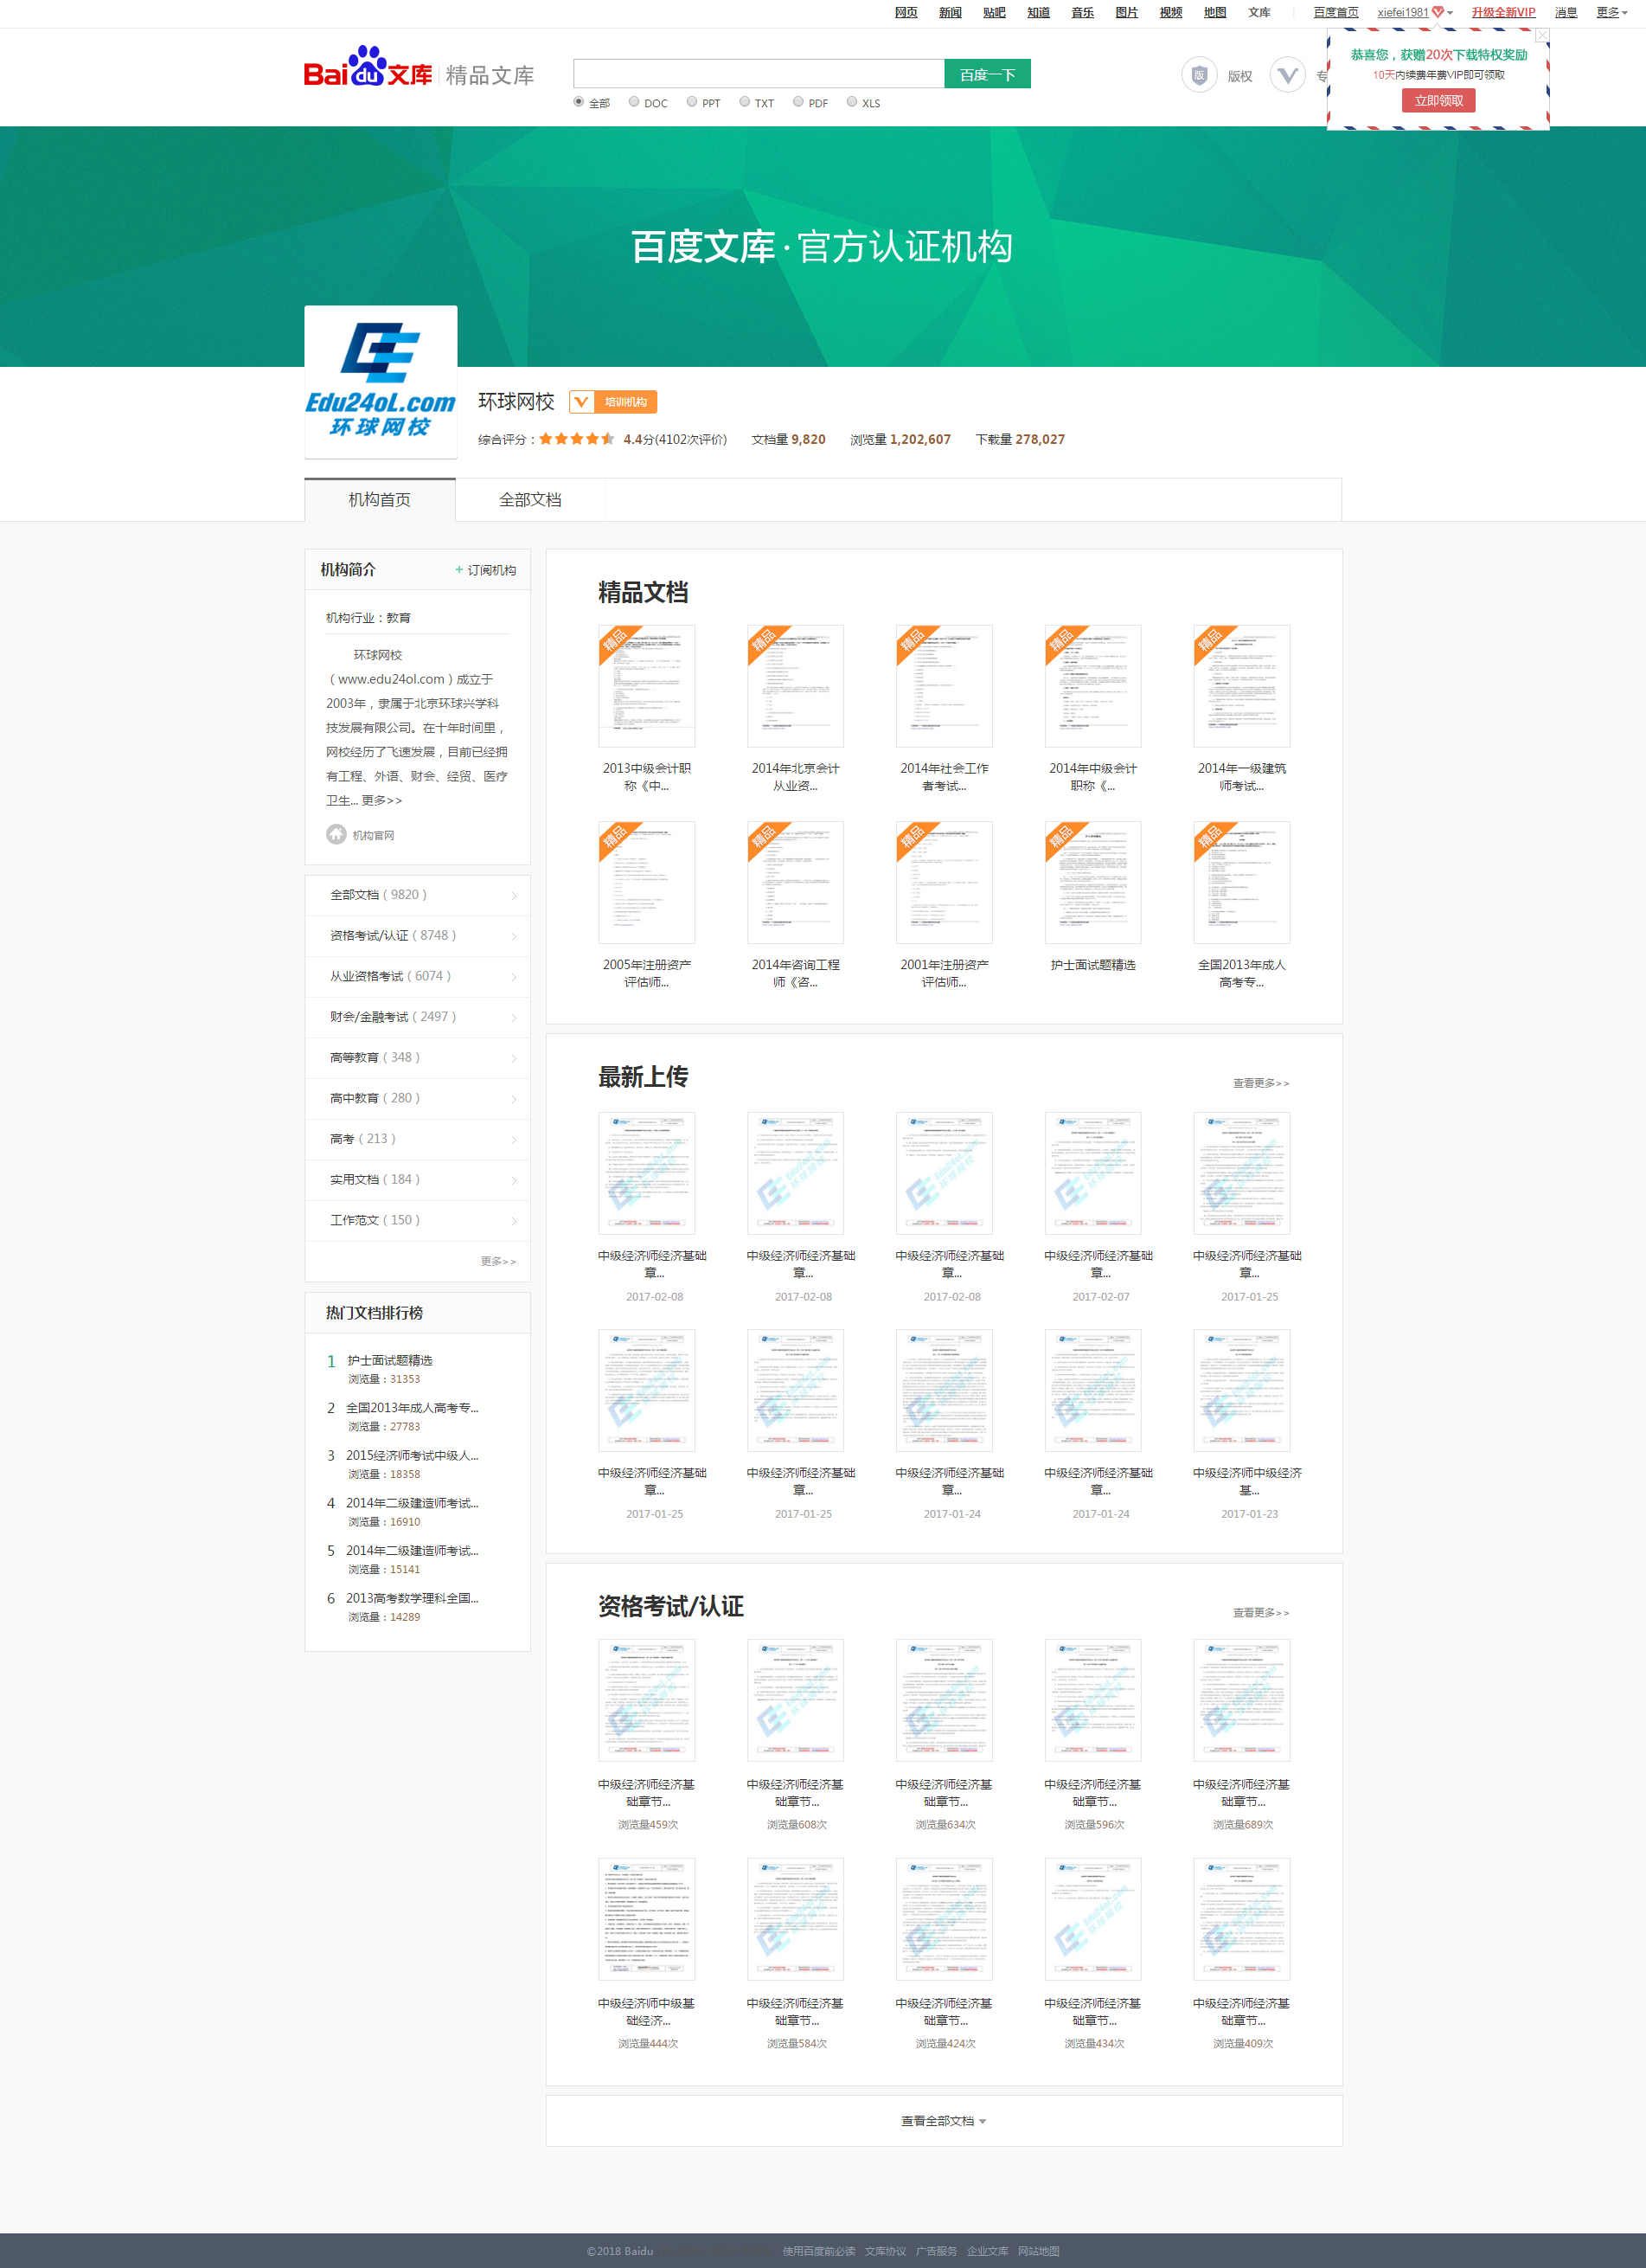Viewport: 1646px width, 2268px height.
Task: Click 百度首页 link
Action: click(1336, 12)
